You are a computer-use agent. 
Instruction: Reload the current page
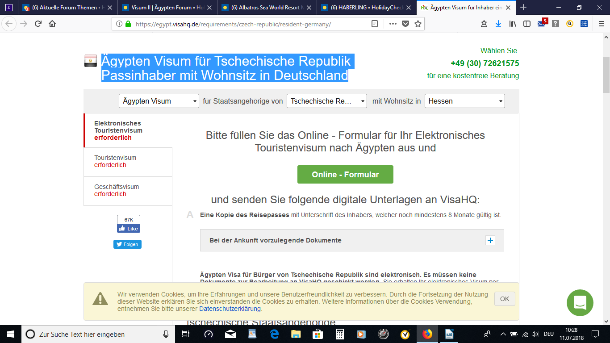[x=38, y=24]
